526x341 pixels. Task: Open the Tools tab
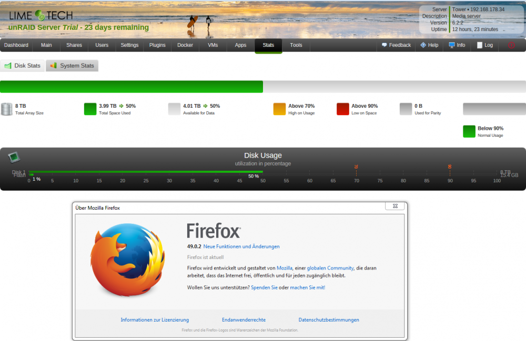[296, 45]
